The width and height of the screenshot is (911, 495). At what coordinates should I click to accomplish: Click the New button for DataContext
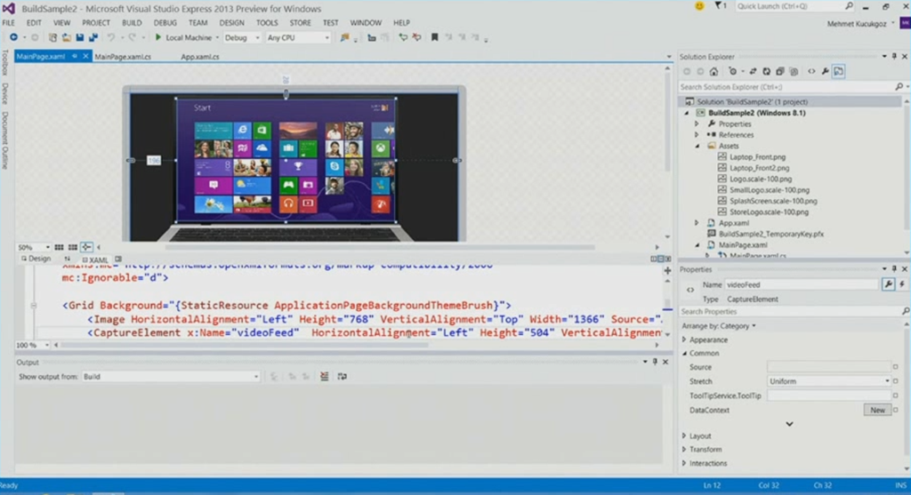point(877,411)
